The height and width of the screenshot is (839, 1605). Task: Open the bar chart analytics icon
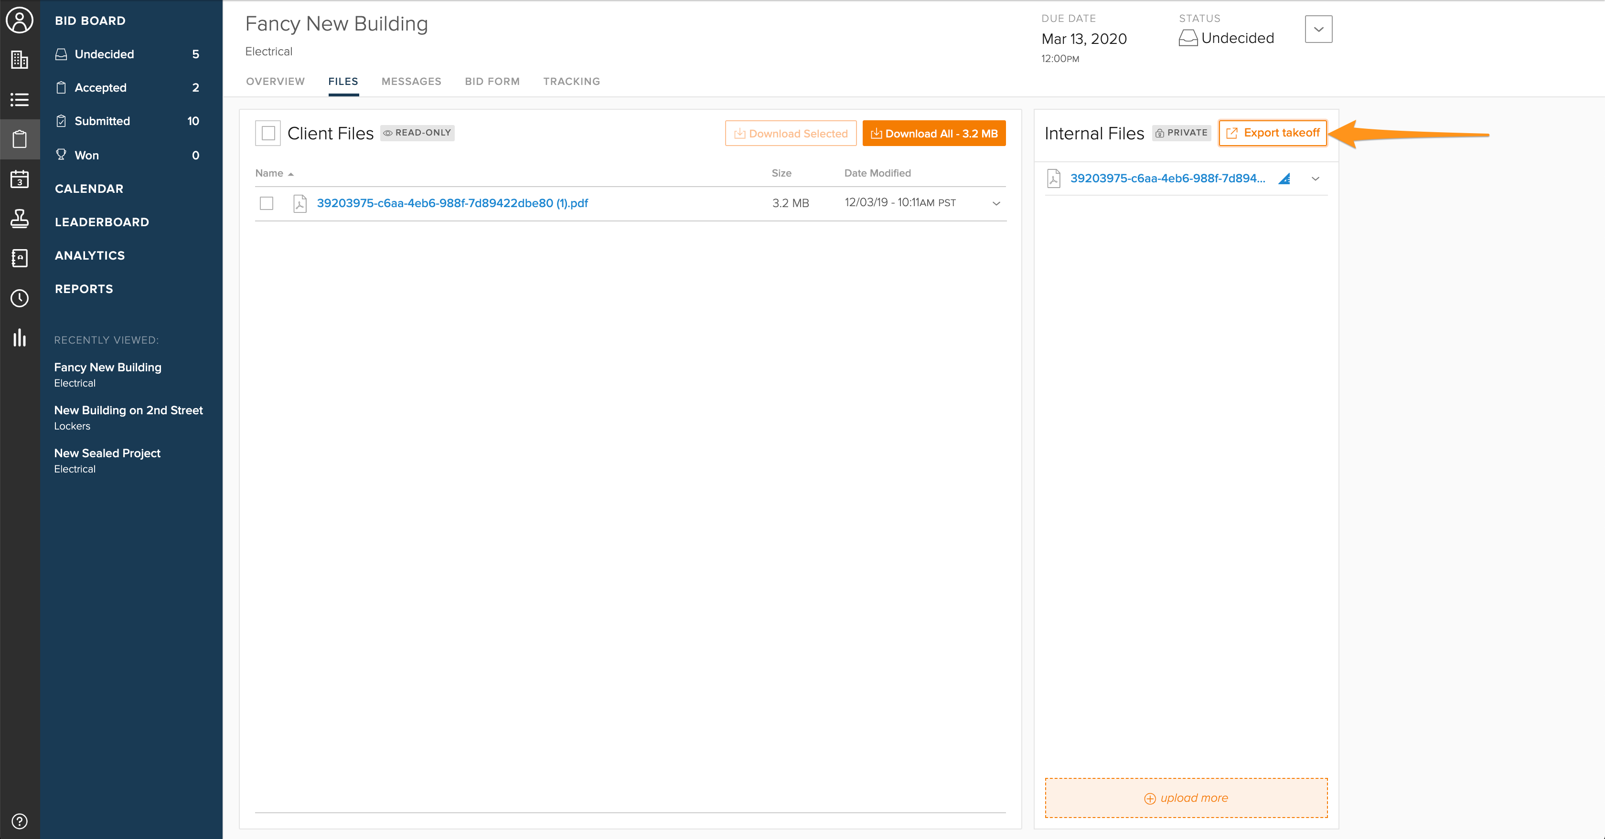[x=19, y=338]
